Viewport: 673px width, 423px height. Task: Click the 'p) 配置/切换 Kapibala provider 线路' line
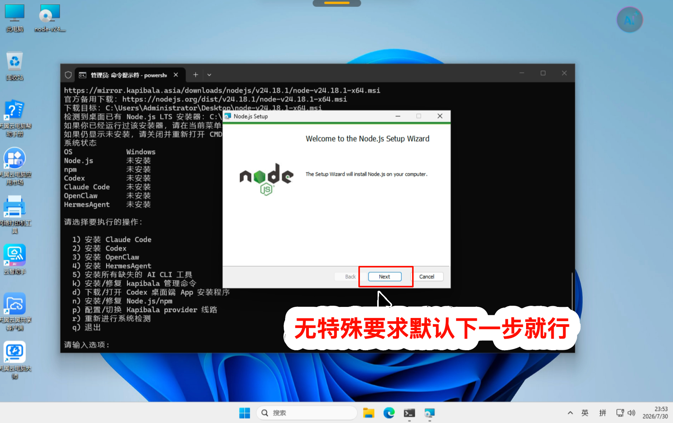pos(145,310)
